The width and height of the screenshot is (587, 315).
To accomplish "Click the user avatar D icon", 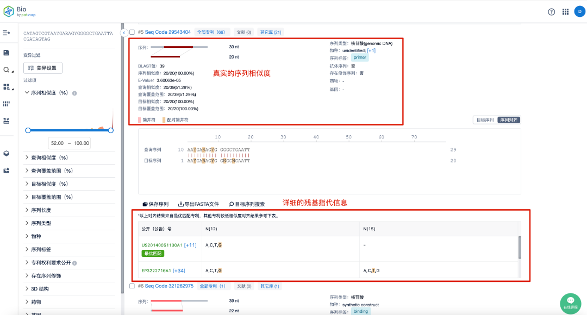I will pyautogui.click(x=579, y=11).
